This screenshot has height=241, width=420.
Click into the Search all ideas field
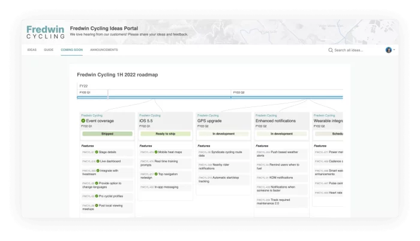click(x=355, y=50)
